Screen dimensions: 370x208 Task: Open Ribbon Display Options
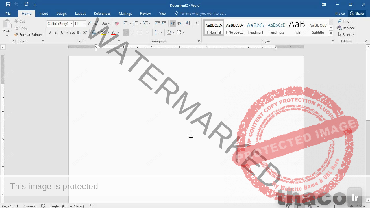(324, 4)
